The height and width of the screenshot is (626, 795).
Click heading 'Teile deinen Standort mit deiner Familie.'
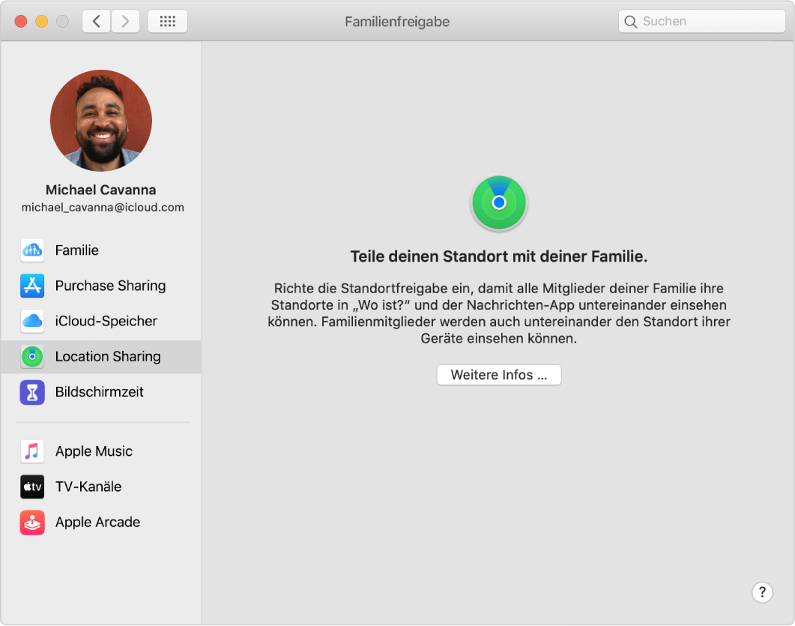[x=499, y=256]
